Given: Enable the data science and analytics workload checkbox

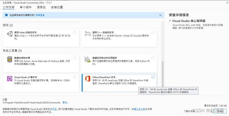Looking at the screenshot, I should (x=153, y=58).
